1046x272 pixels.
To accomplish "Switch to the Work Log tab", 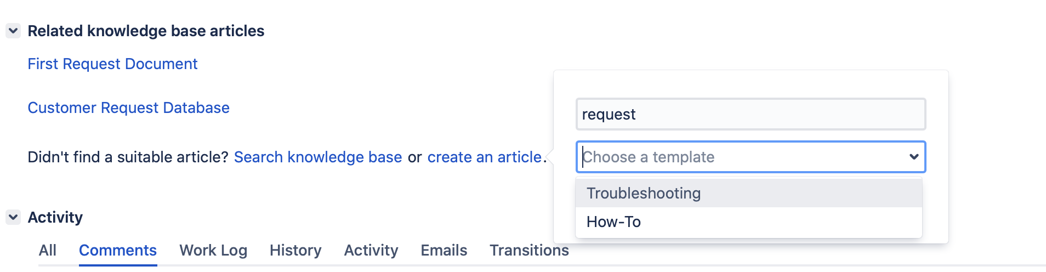I will 213,251.
